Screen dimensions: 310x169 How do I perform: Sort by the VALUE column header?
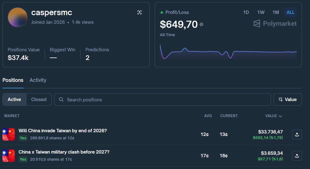point(273,116)
